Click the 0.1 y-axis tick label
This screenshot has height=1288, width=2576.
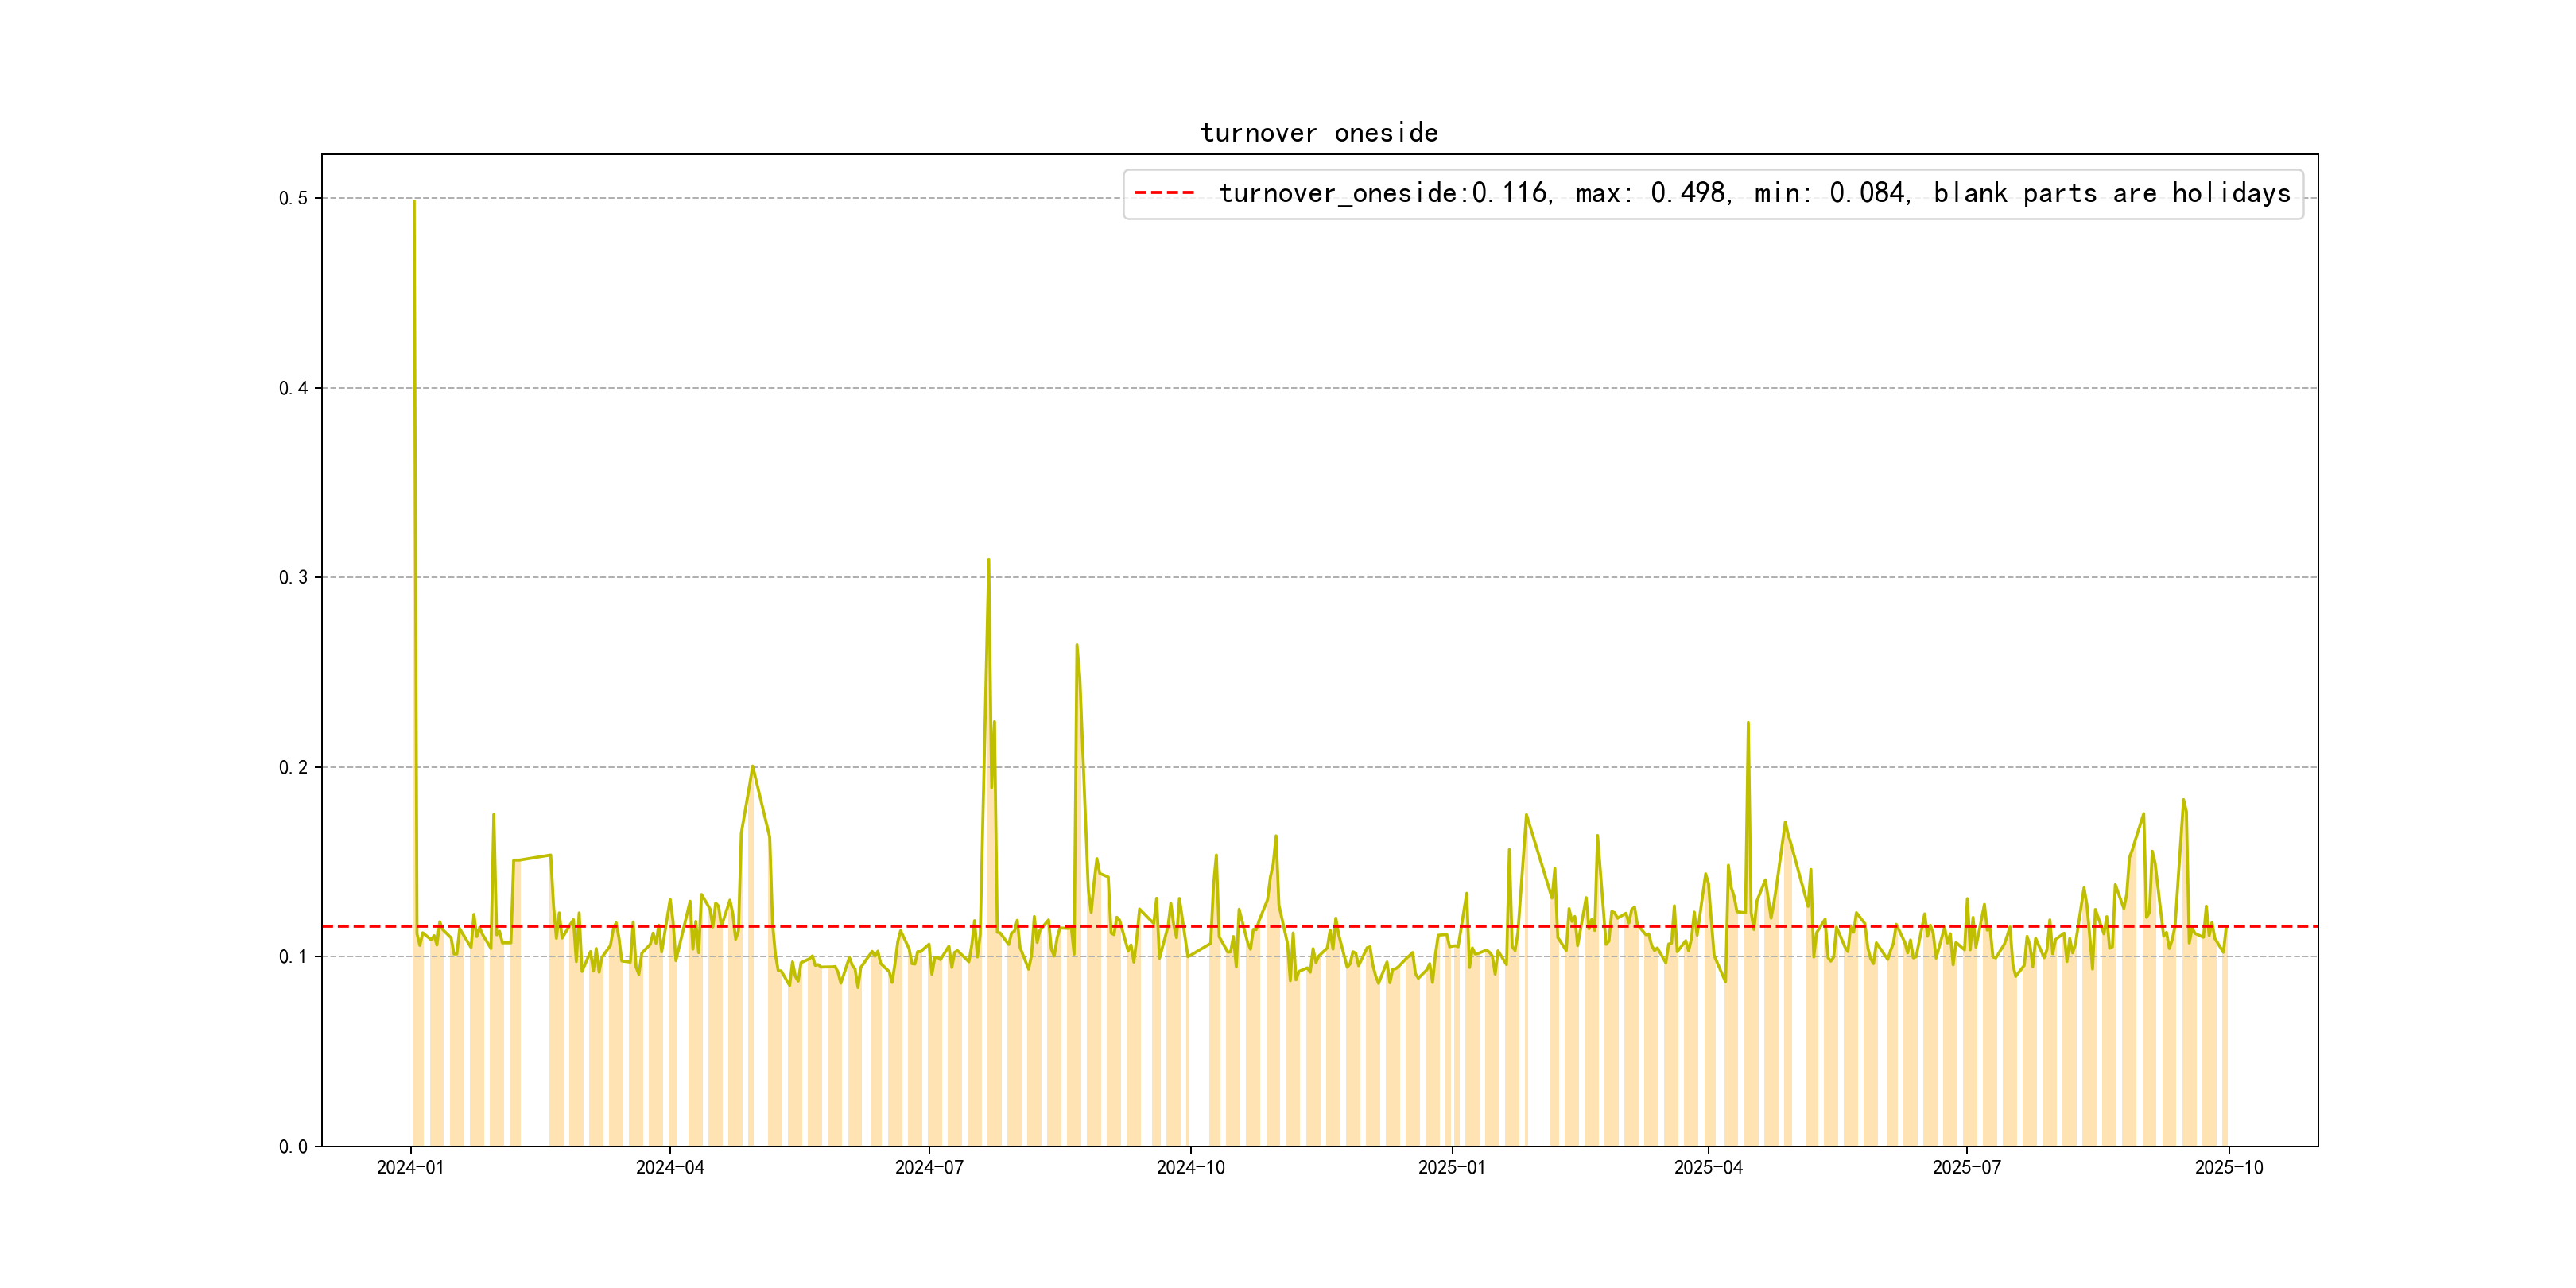pyautogui.click(x=293, y=957)
